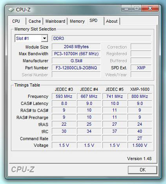Click the 741 MHz frequency cell
This screenshot has width=166, height=184.
point(115,96)
